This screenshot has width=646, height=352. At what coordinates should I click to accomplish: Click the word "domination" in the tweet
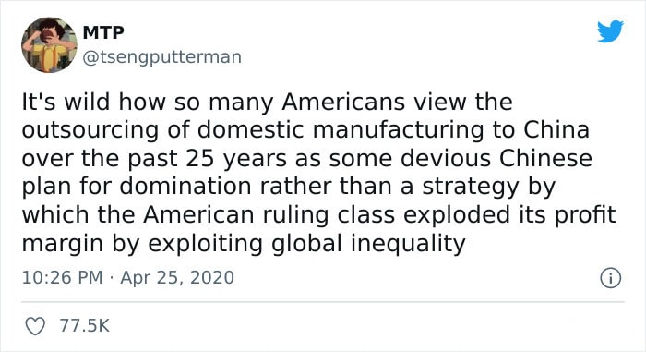click(x=185, y=186)
